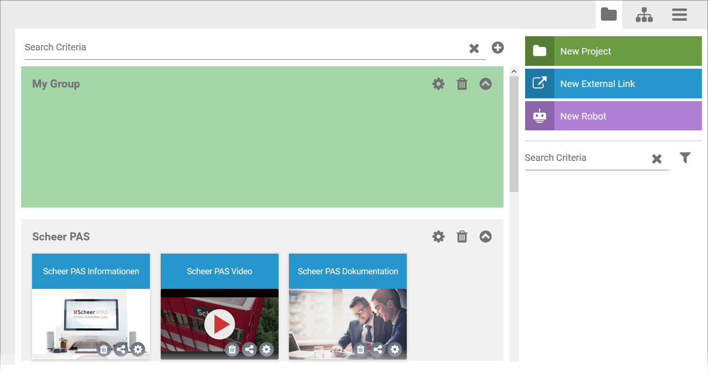Delete the Scheer PAS group
The width and height of the screenshot is (708, 374).
tap(462, 237)
